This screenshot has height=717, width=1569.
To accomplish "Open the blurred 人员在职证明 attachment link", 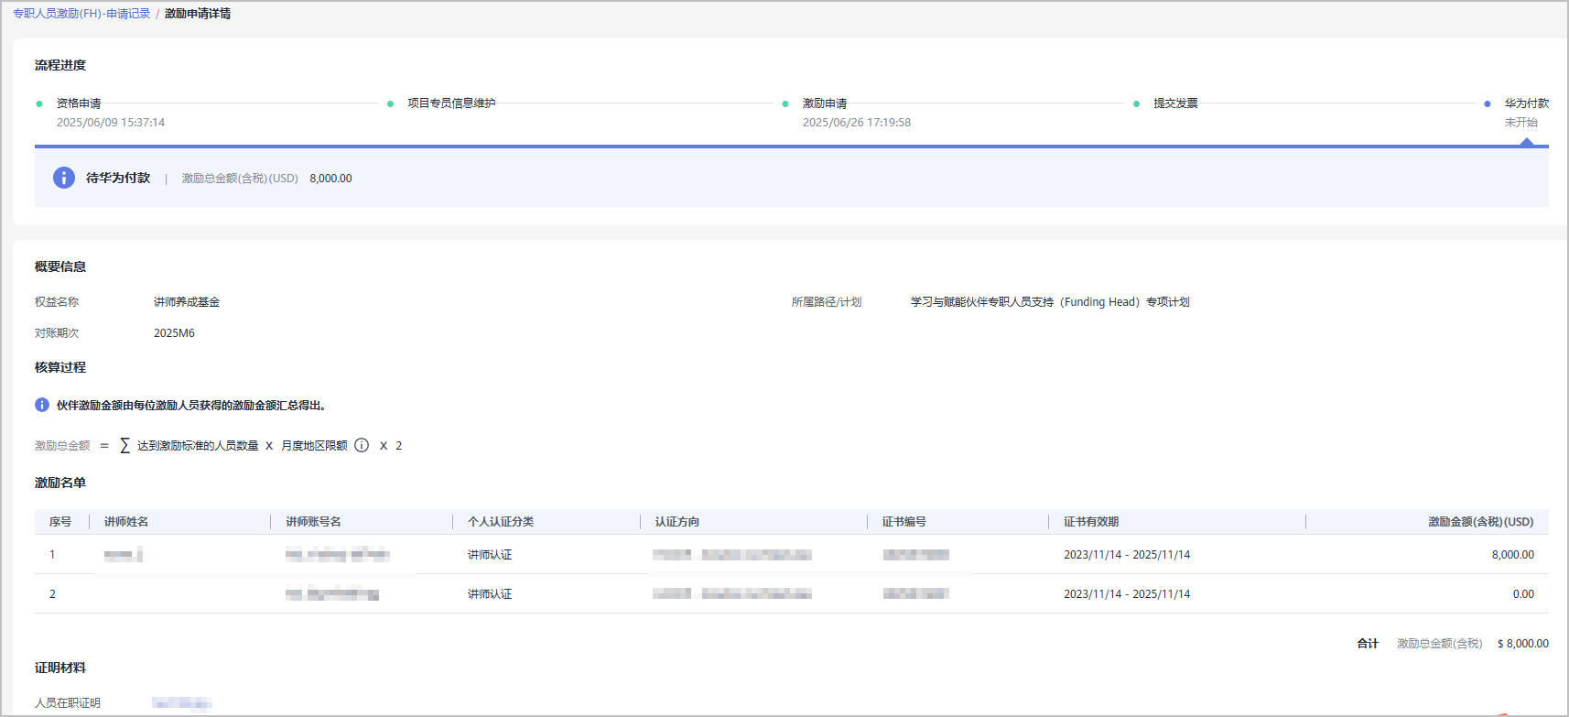I will pyautogui.click(x=182, y=703).
